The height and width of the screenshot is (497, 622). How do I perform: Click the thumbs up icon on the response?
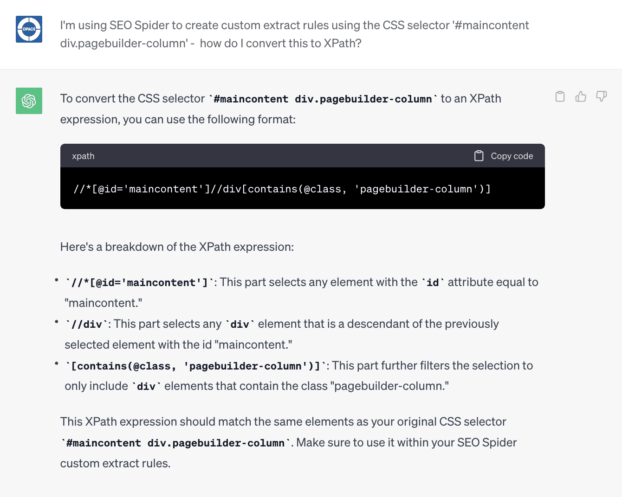(x=581, y=96)
